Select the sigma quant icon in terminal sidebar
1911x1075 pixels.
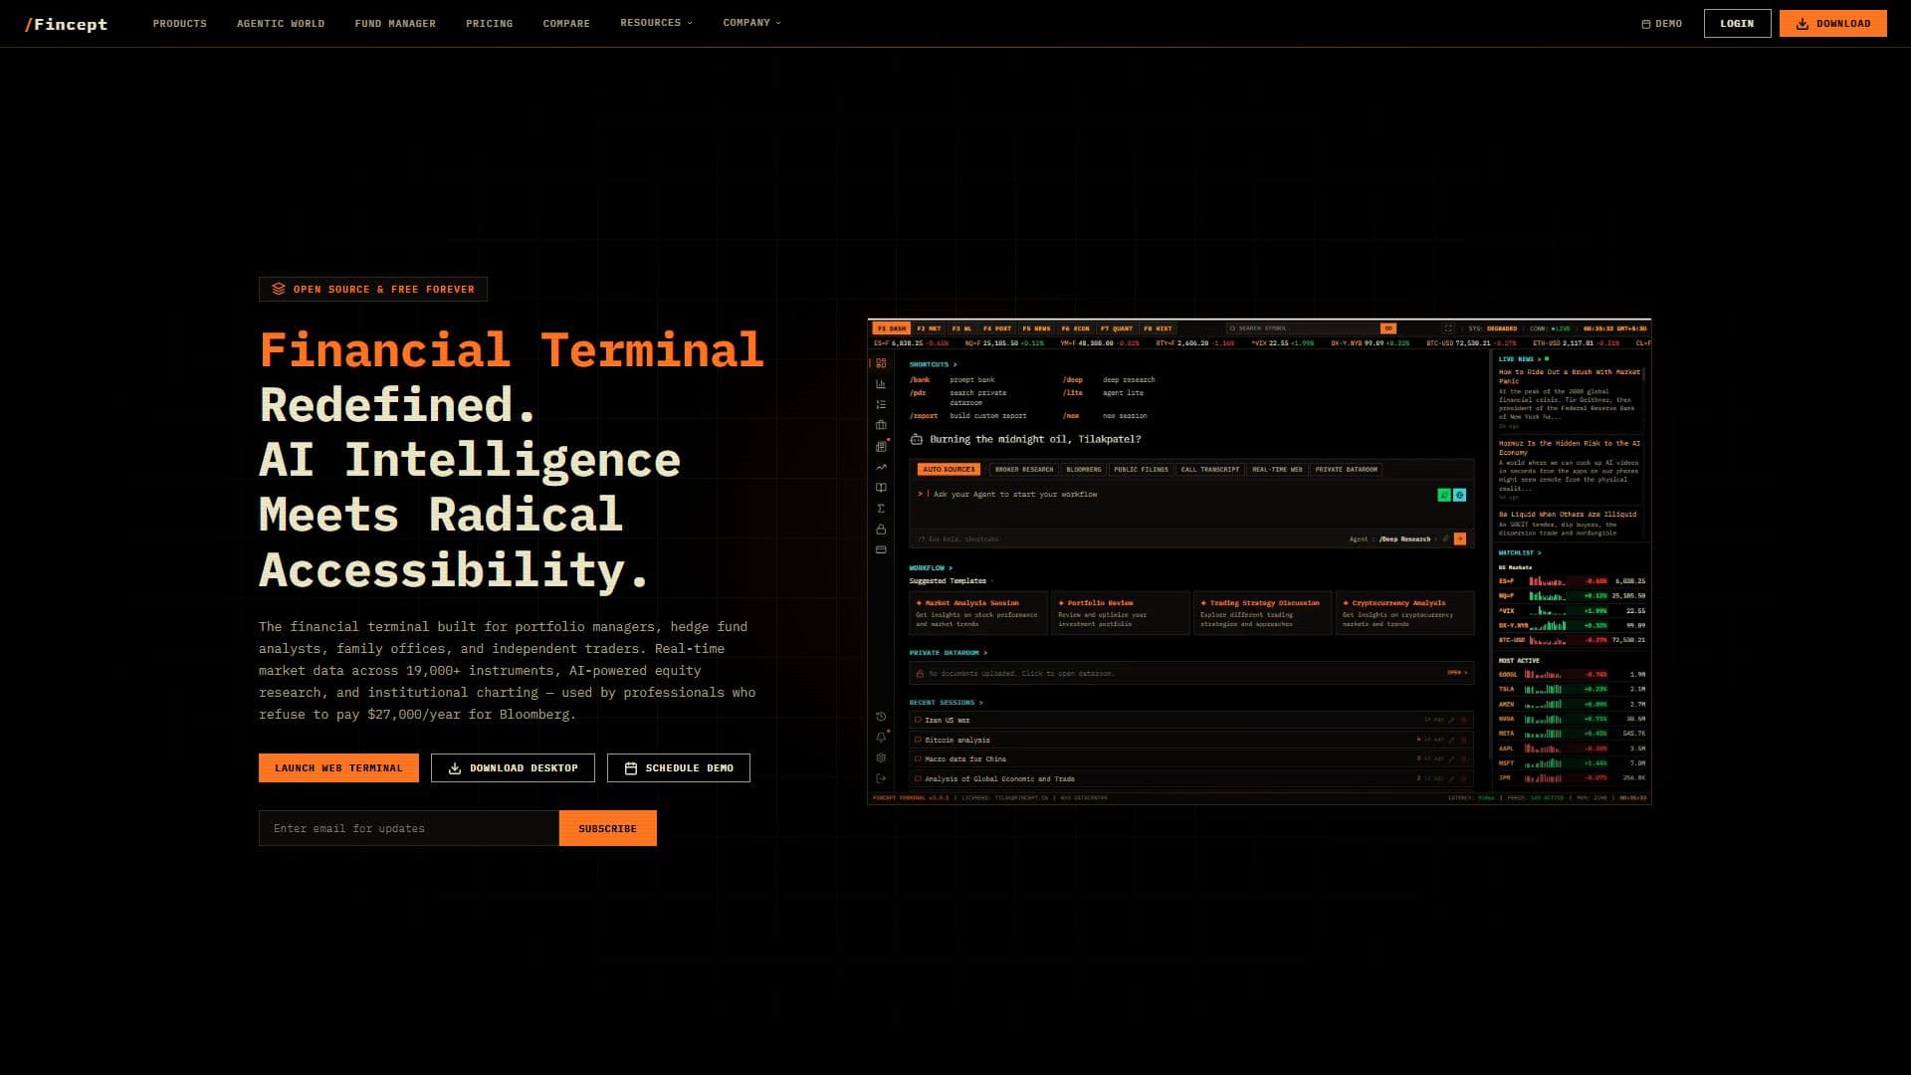click(x=881, y=509)
